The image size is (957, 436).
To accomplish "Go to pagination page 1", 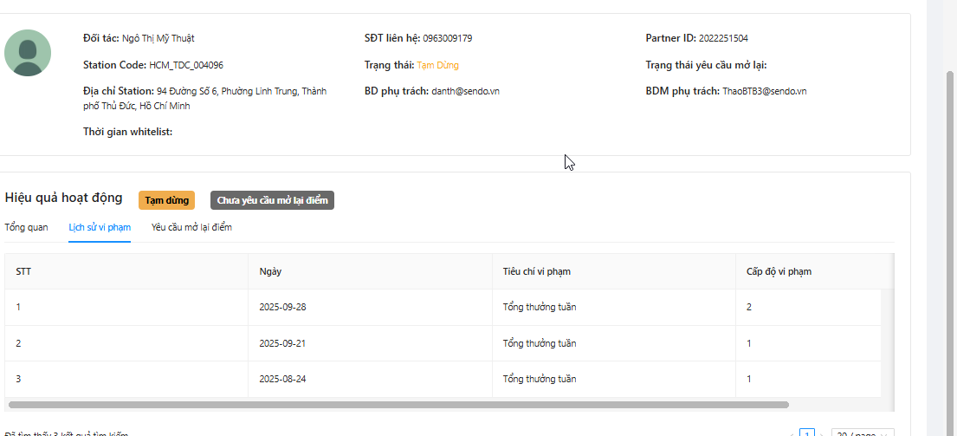I will click(x=807, y=433).
